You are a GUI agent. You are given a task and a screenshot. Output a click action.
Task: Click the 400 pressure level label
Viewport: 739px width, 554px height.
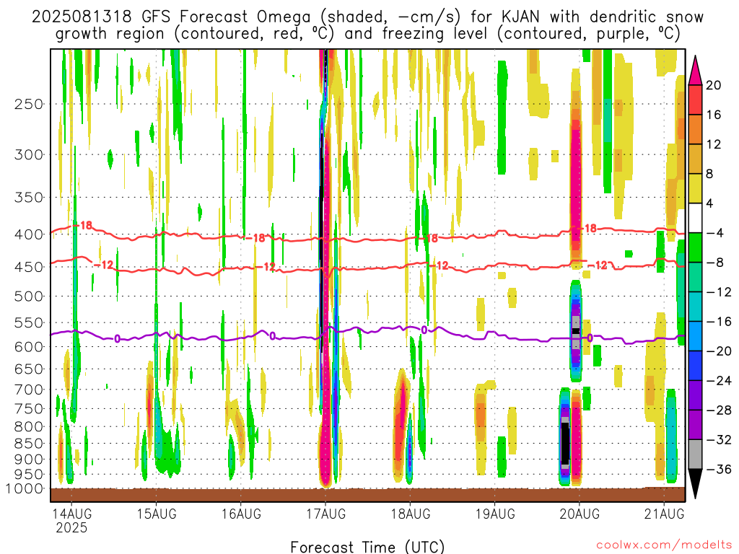pyautogui.click(x=29, y=234)
